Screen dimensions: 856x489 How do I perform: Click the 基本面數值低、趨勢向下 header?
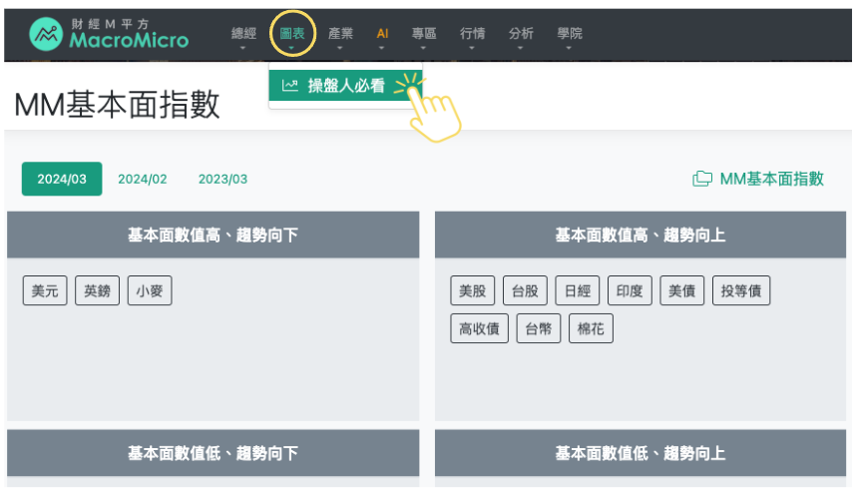coord(213,453)
